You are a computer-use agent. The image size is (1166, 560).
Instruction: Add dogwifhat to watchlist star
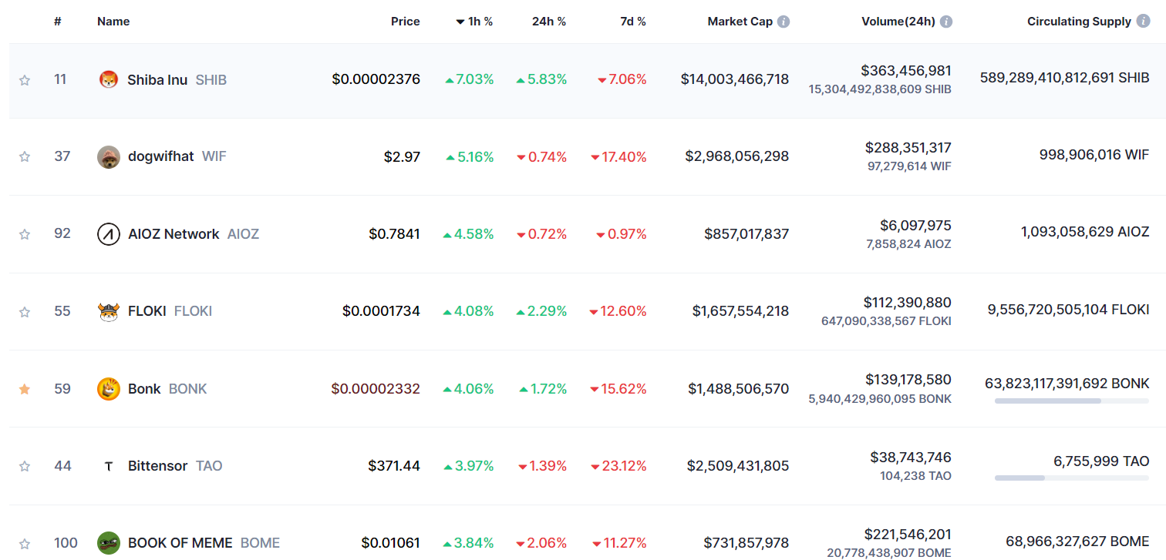[x=25, y=157]
